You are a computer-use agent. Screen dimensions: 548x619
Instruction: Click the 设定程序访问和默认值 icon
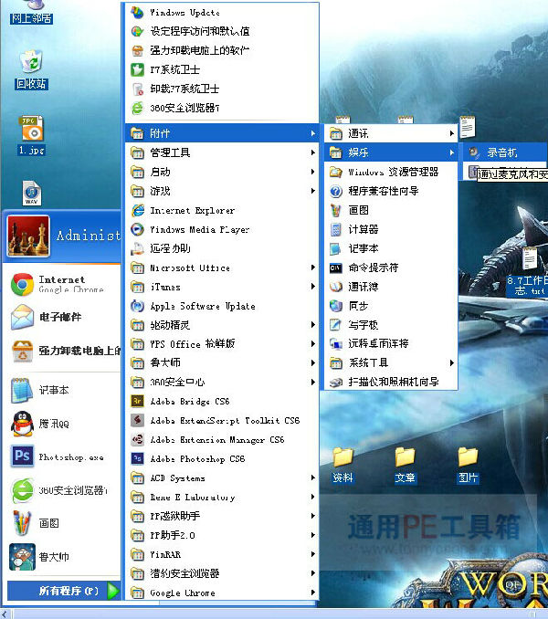[x=137, y=32]
